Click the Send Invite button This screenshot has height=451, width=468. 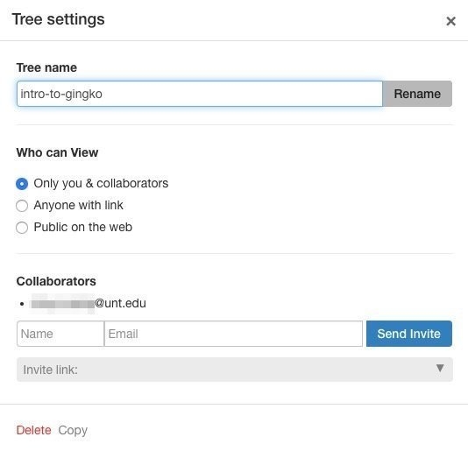[x=409, y=334]
